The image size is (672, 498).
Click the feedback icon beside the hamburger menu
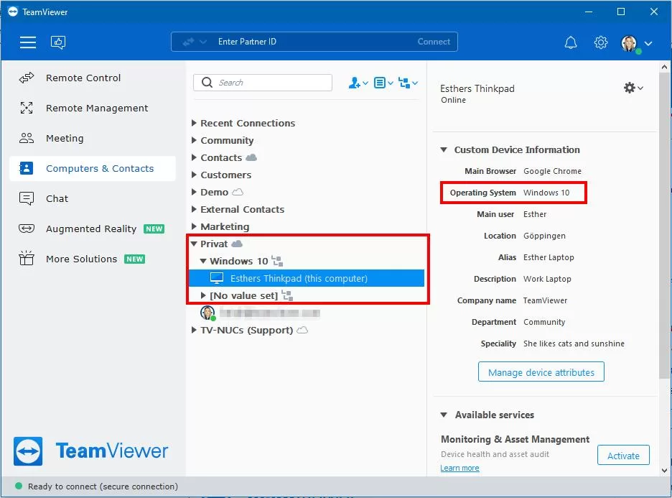coord(58,42)
